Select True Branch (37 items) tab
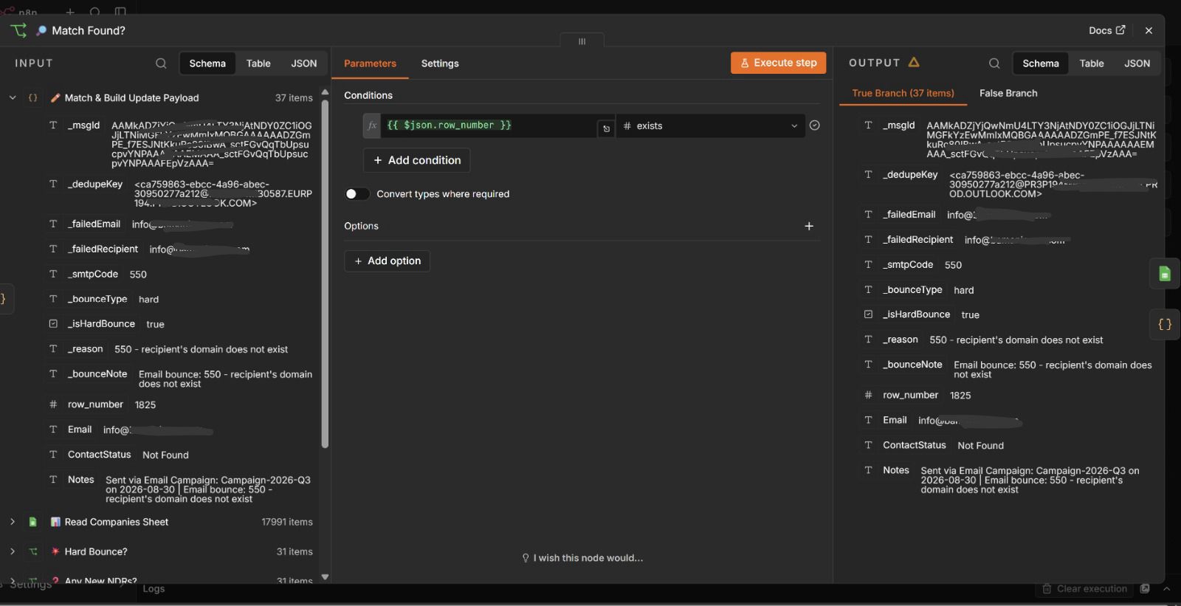Screen dimensions: 1181x606 coord(903,93)
